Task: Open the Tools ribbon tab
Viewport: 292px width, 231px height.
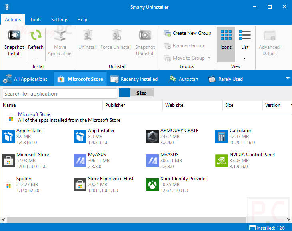Action: tap(36, 20)
